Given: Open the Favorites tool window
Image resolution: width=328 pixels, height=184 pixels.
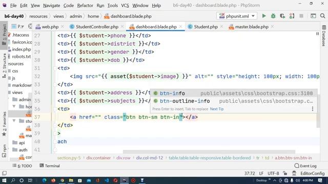Looking at the screenshot, I should (x=4, y=124).
